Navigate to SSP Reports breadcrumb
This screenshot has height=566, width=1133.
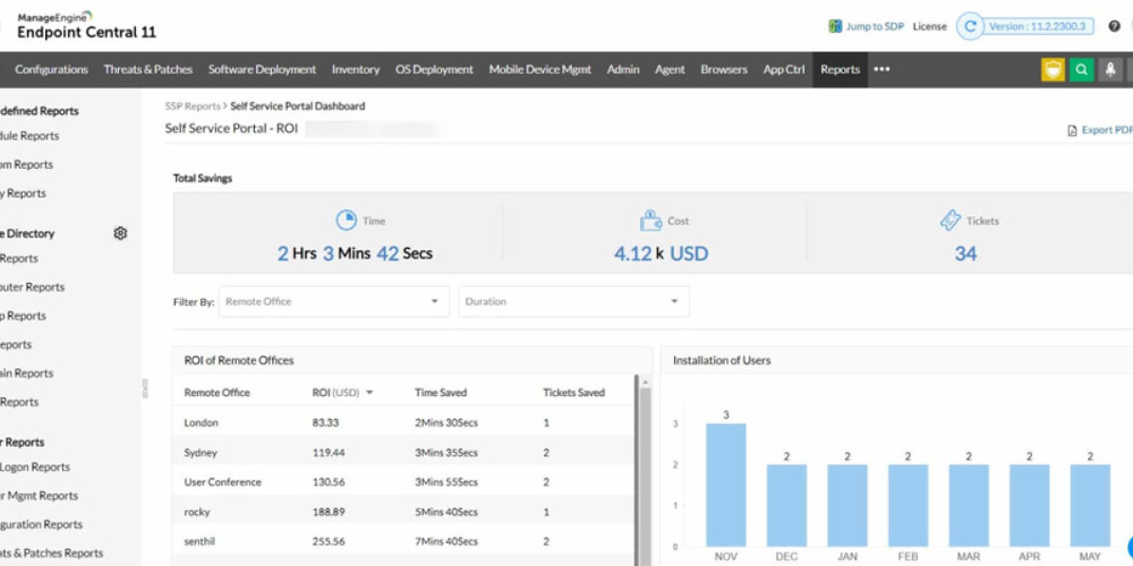click(193, 107)
